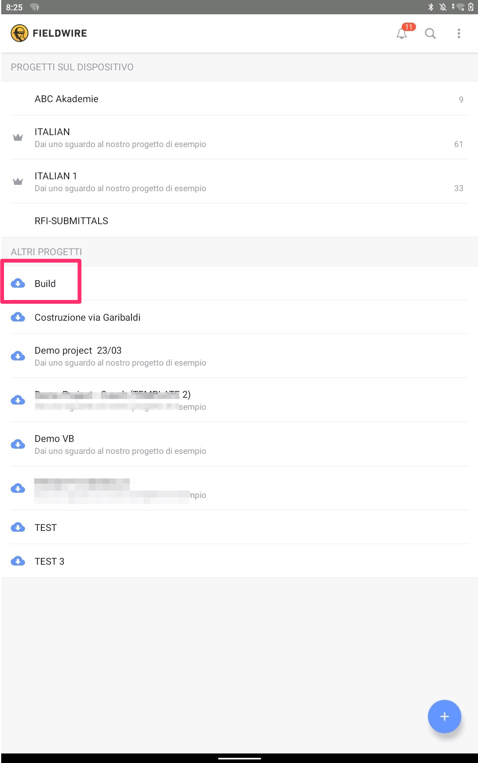Tap the count 9 on ABC Akademie row

pyautogui.click(x=461, y=99)
